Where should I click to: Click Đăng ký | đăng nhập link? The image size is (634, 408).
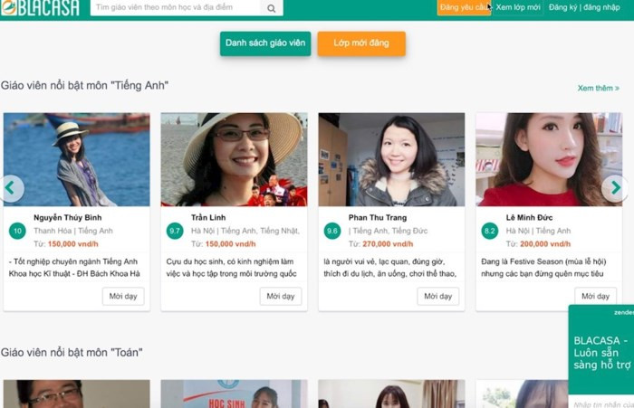pyautogui.click(x=584, y=7)
